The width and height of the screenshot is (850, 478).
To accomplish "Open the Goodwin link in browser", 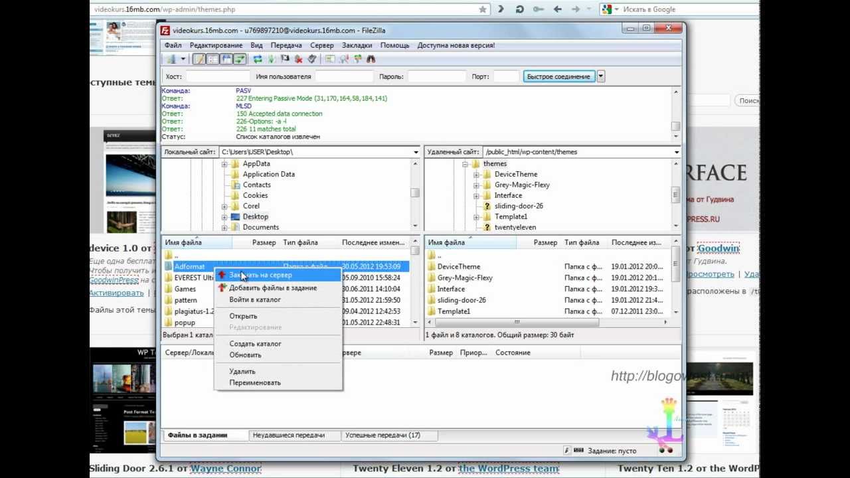I will coord(718,248).
